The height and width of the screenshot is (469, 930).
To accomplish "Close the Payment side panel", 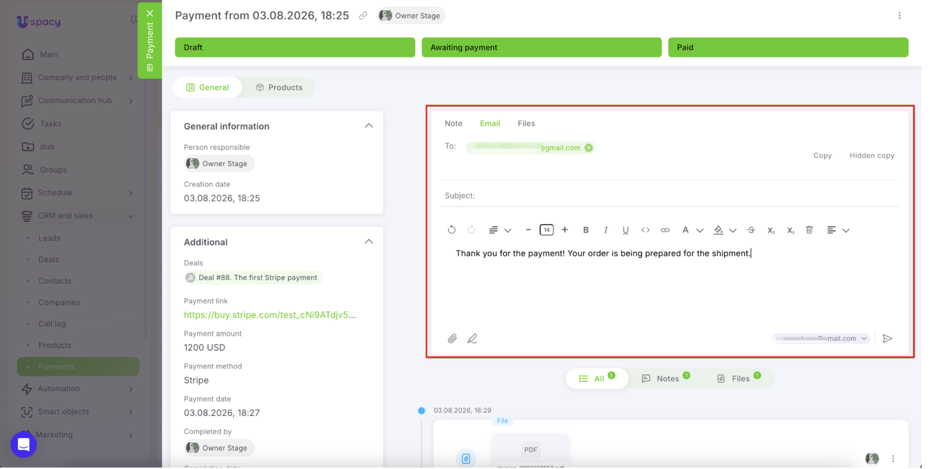I will point(150,14).
